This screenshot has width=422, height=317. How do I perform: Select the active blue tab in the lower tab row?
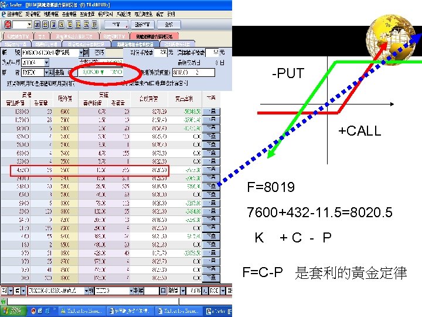[135, 44]
